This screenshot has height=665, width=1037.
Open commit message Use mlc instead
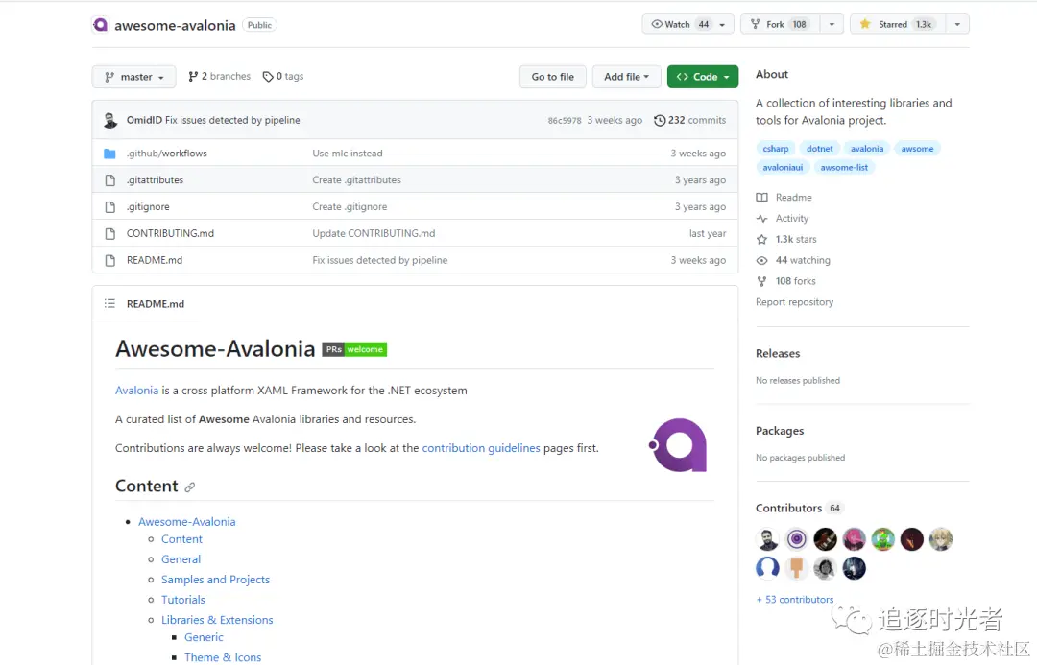pos(348,154)
